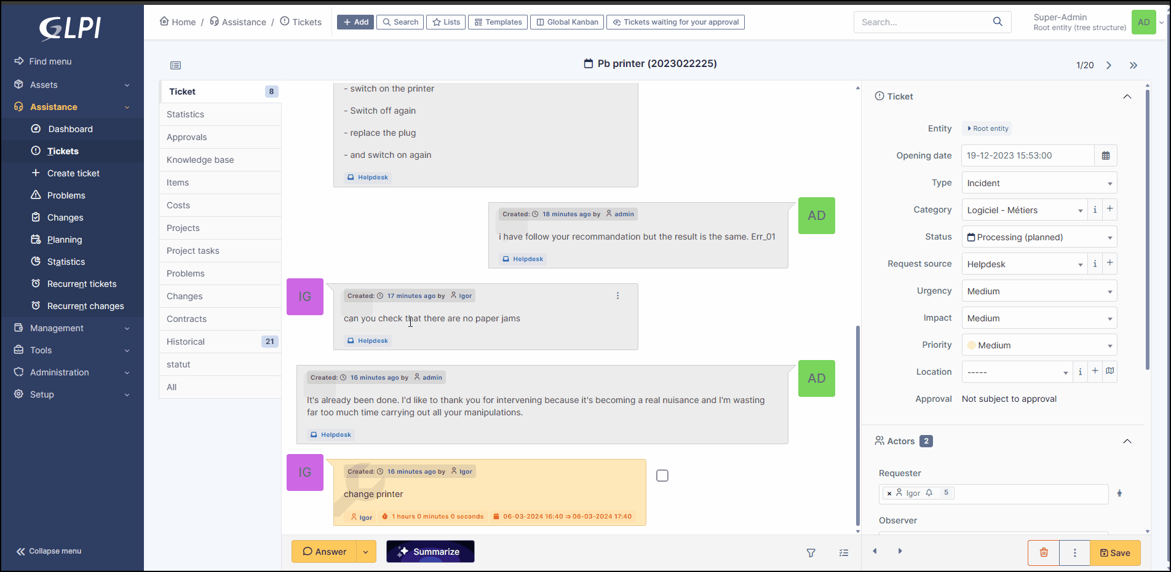
Task: Click the global search input field
Action: pyautogui.click(x=923, y=22)
